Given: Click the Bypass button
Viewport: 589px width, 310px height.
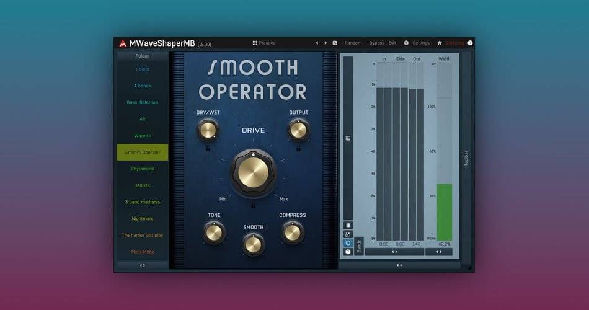Looking at the screenshot, I should click(377, 43).
